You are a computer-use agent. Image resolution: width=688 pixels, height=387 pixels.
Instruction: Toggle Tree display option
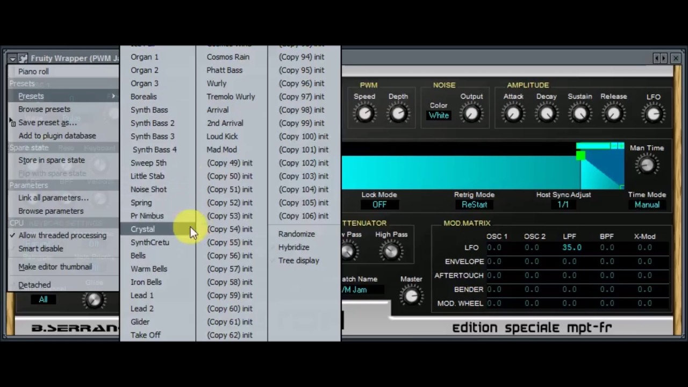pyautogui.click(x=299, y=261)
